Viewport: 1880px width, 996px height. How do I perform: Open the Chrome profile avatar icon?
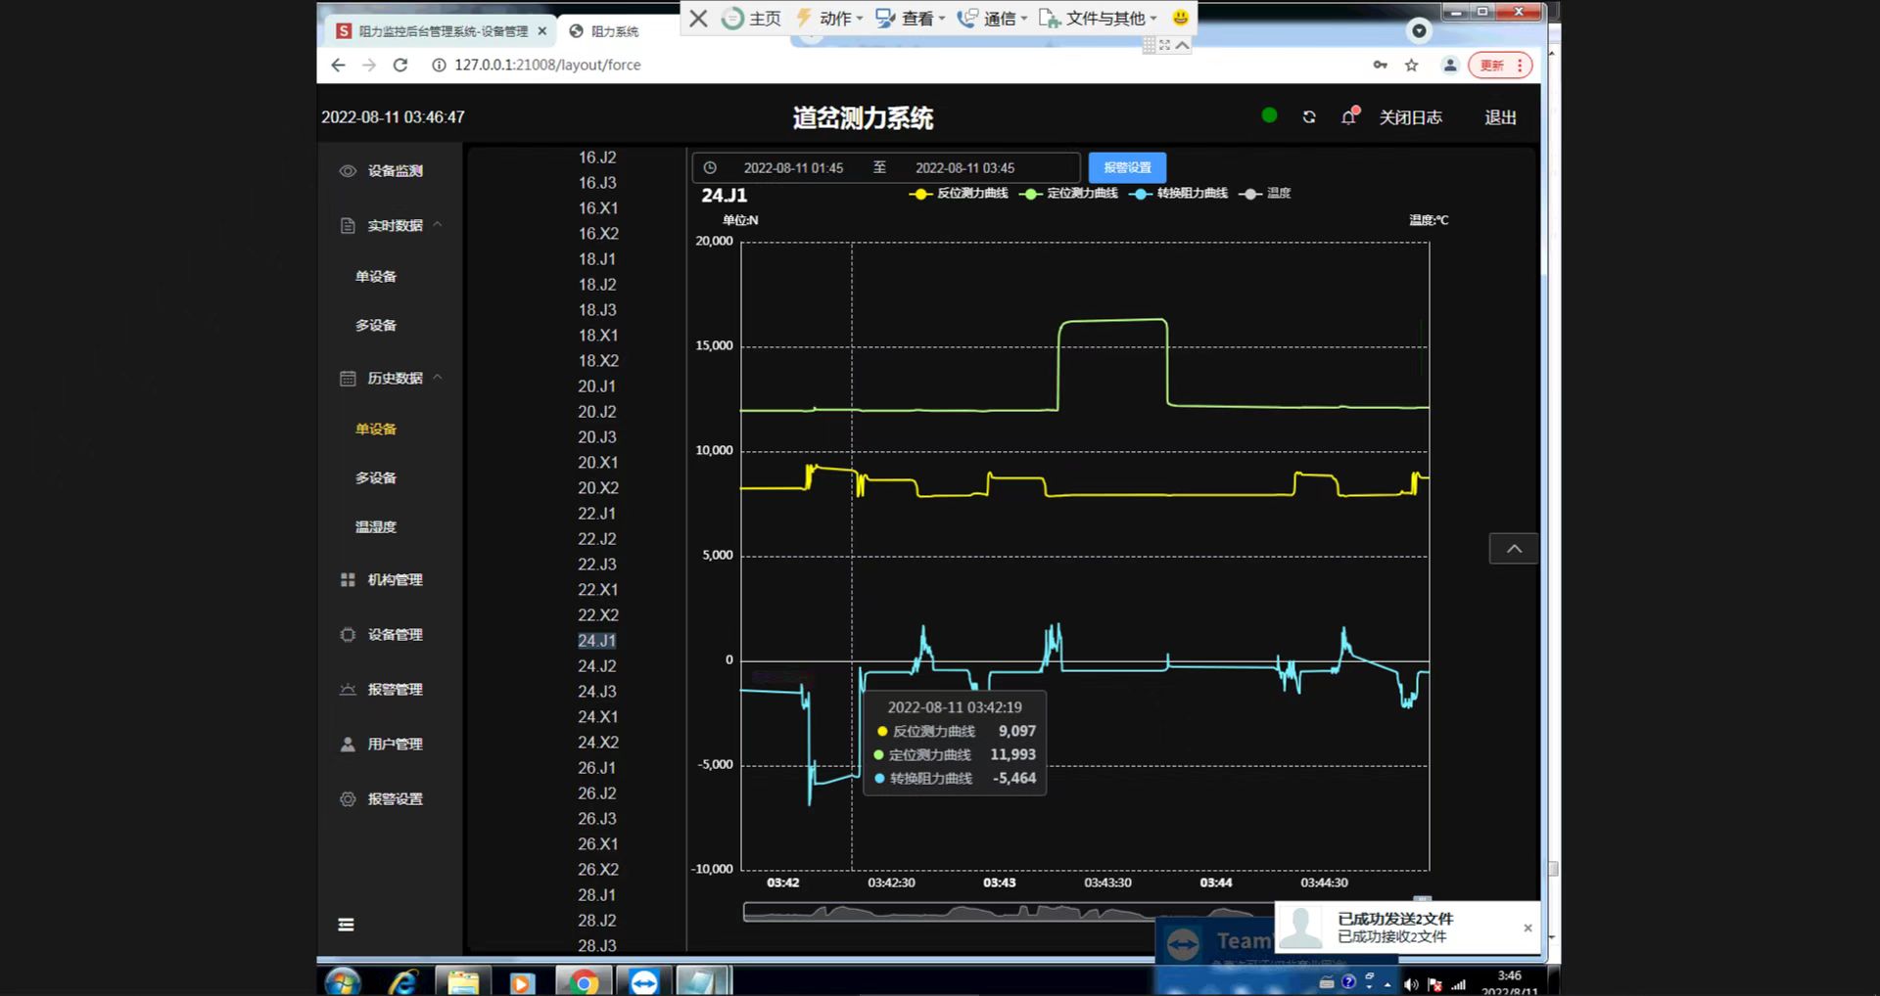(x=1449, y=66)
